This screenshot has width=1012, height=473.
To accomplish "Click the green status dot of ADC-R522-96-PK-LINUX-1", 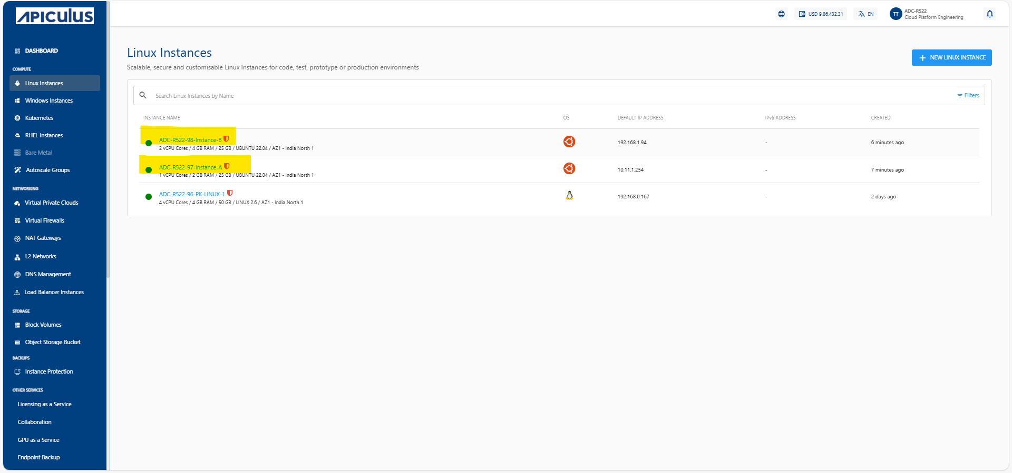I will [x=149, y=197].
